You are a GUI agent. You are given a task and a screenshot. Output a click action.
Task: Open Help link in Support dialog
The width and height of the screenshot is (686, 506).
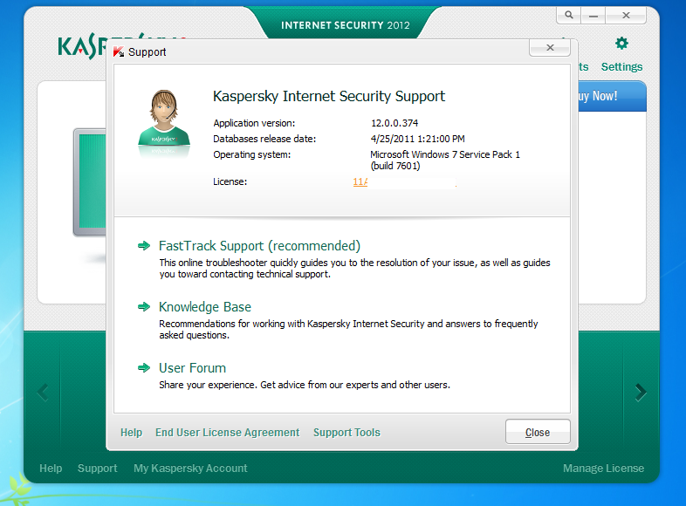pyautogui.click(x=131, y=433)
